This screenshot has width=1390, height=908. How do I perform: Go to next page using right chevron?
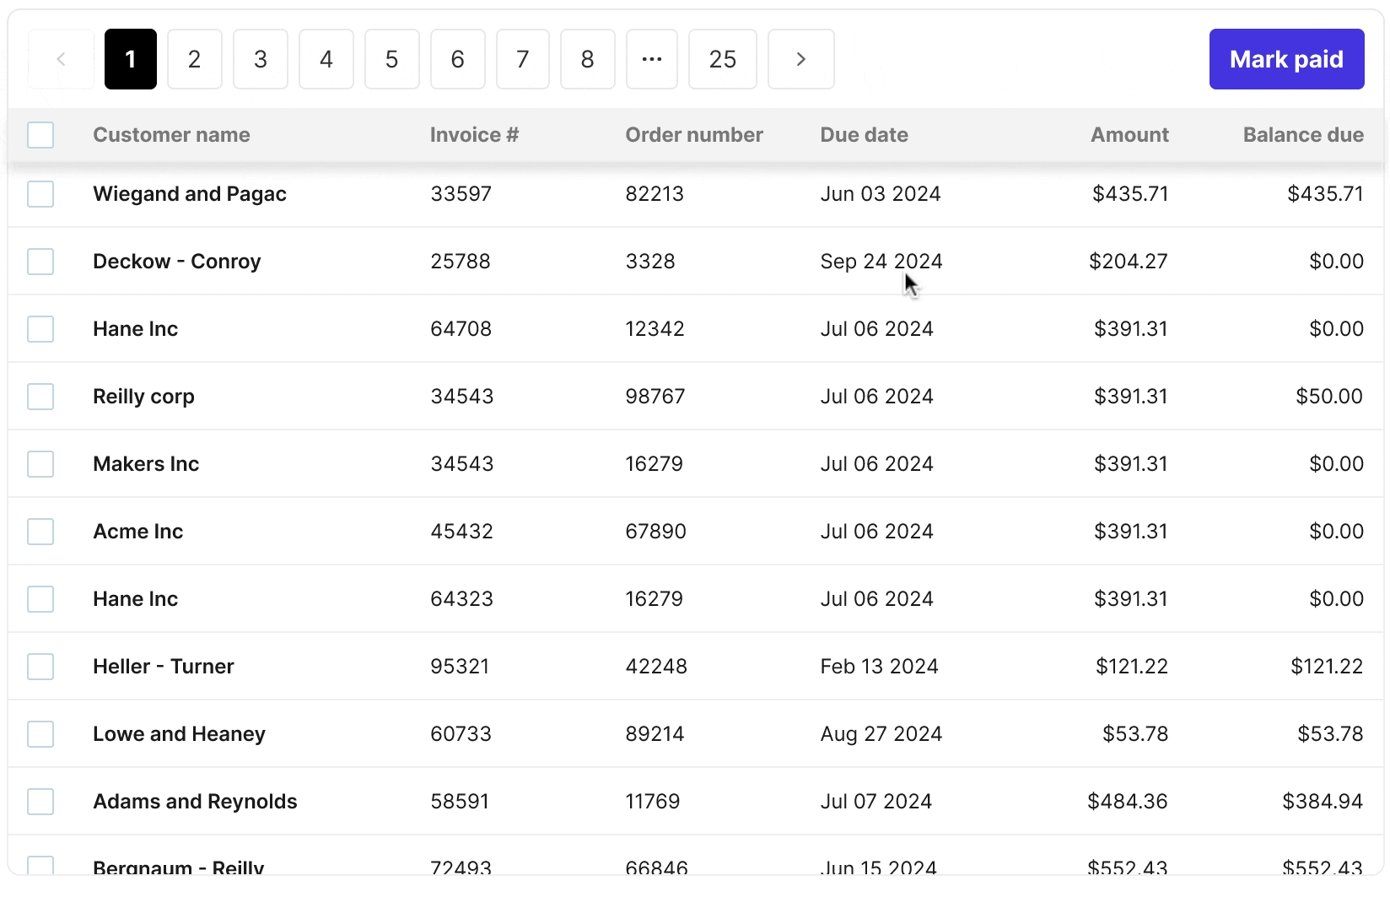click(x=800, y=59)
